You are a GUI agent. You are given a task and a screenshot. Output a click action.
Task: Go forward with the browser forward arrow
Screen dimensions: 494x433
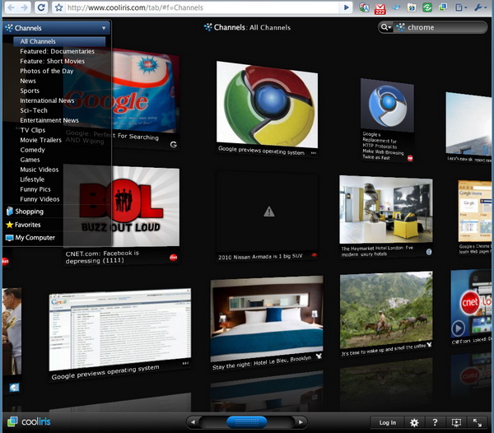(x=24, y=7)
